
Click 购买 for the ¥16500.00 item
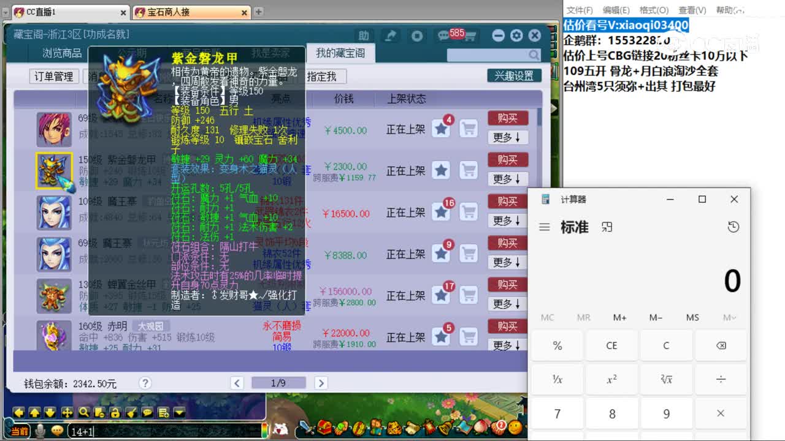pos(508,202)
